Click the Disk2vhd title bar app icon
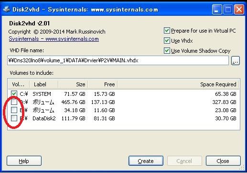The width and height of the screenshot is (247, 173). 7,9
